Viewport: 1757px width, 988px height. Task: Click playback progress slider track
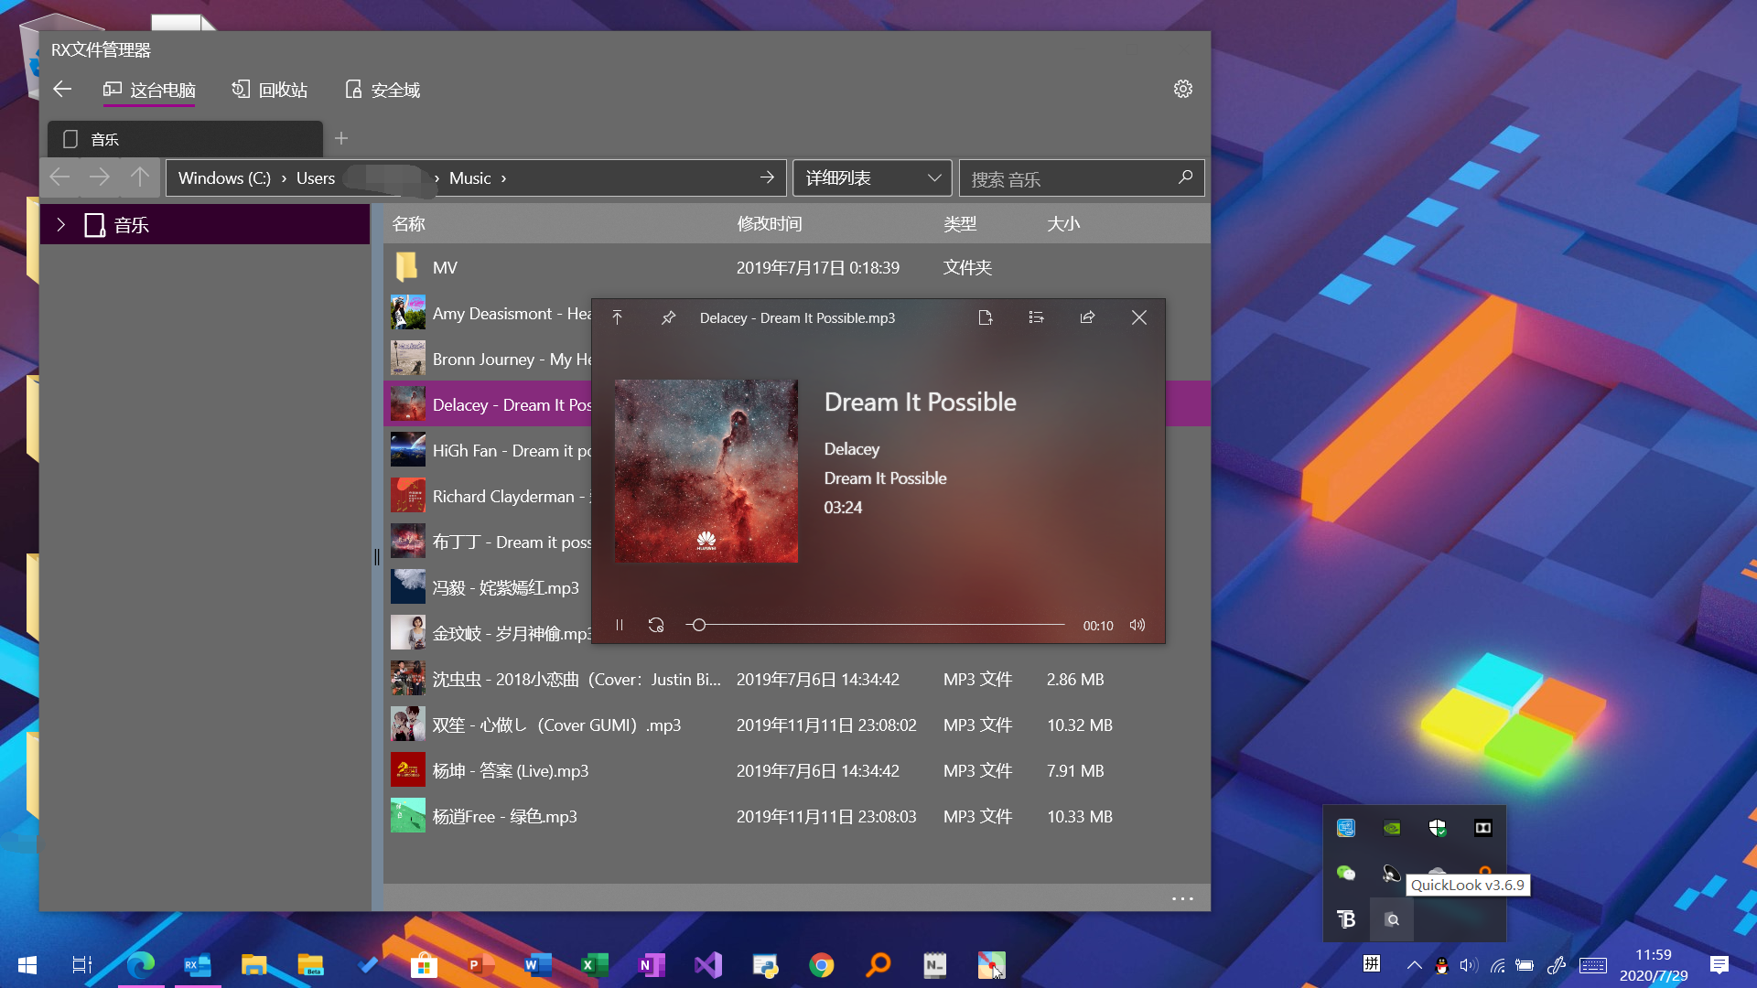pos(878,625)
